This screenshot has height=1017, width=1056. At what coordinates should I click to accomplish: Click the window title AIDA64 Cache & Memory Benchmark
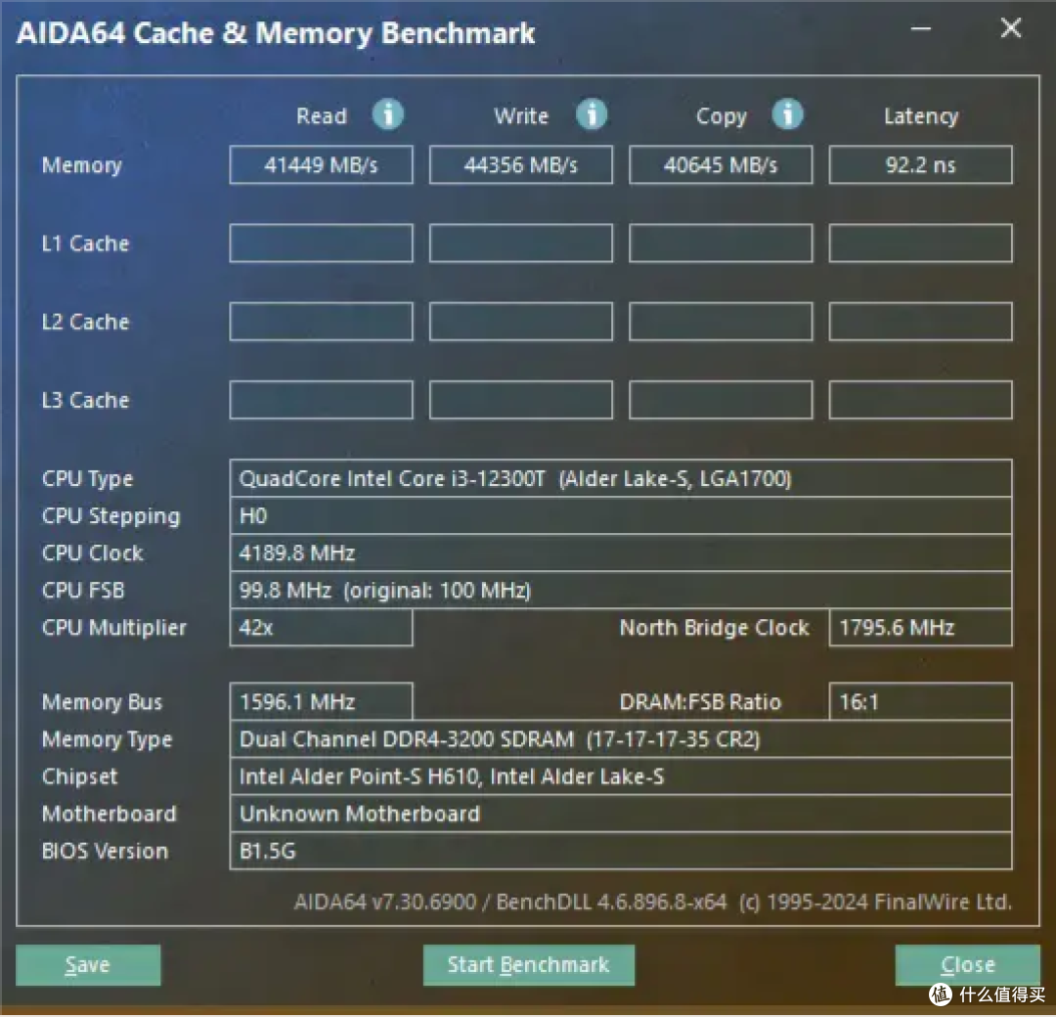[x=276, y=33]
